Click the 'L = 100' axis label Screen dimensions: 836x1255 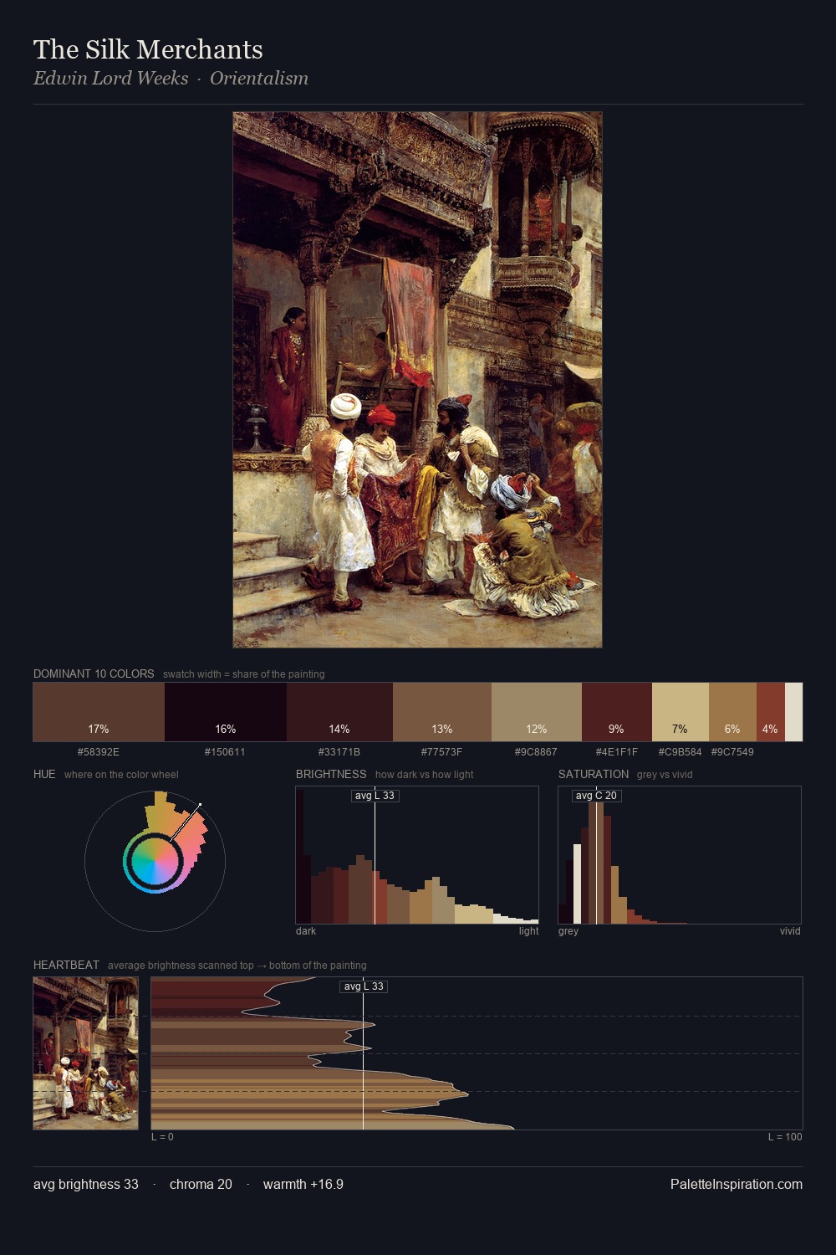[785, 1137]
